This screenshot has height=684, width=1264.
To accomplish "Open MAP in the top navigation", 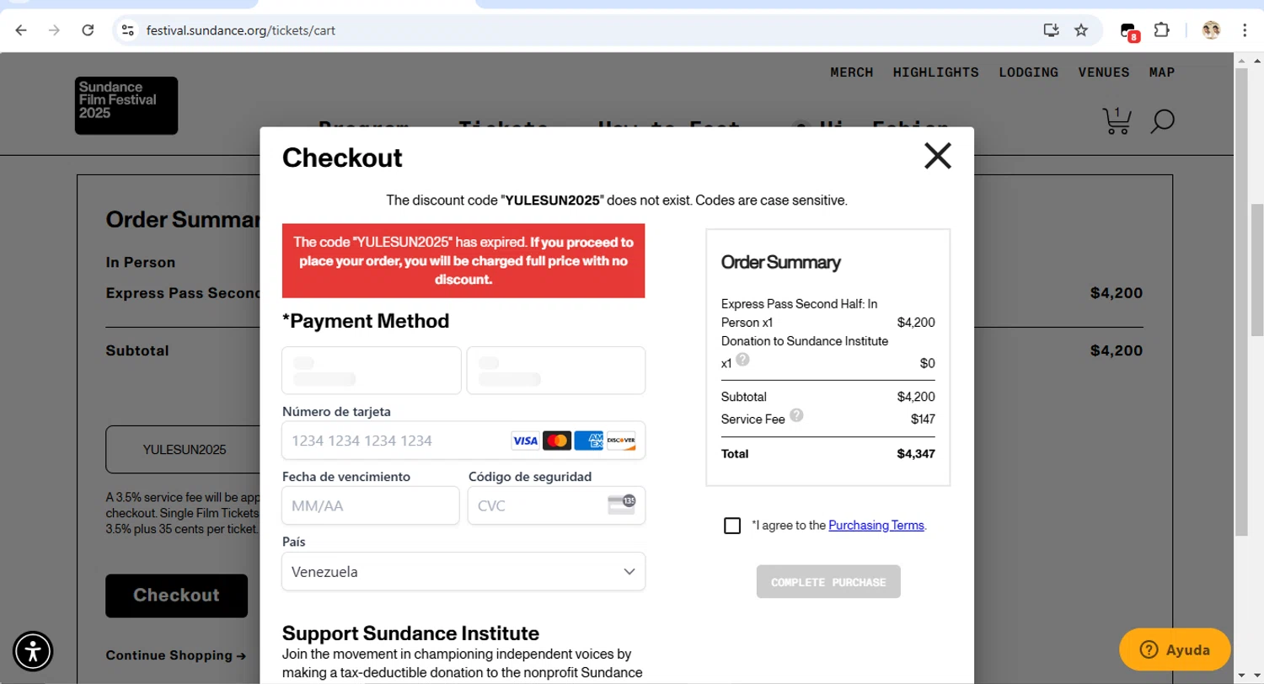I will (x=1162, y=72).
